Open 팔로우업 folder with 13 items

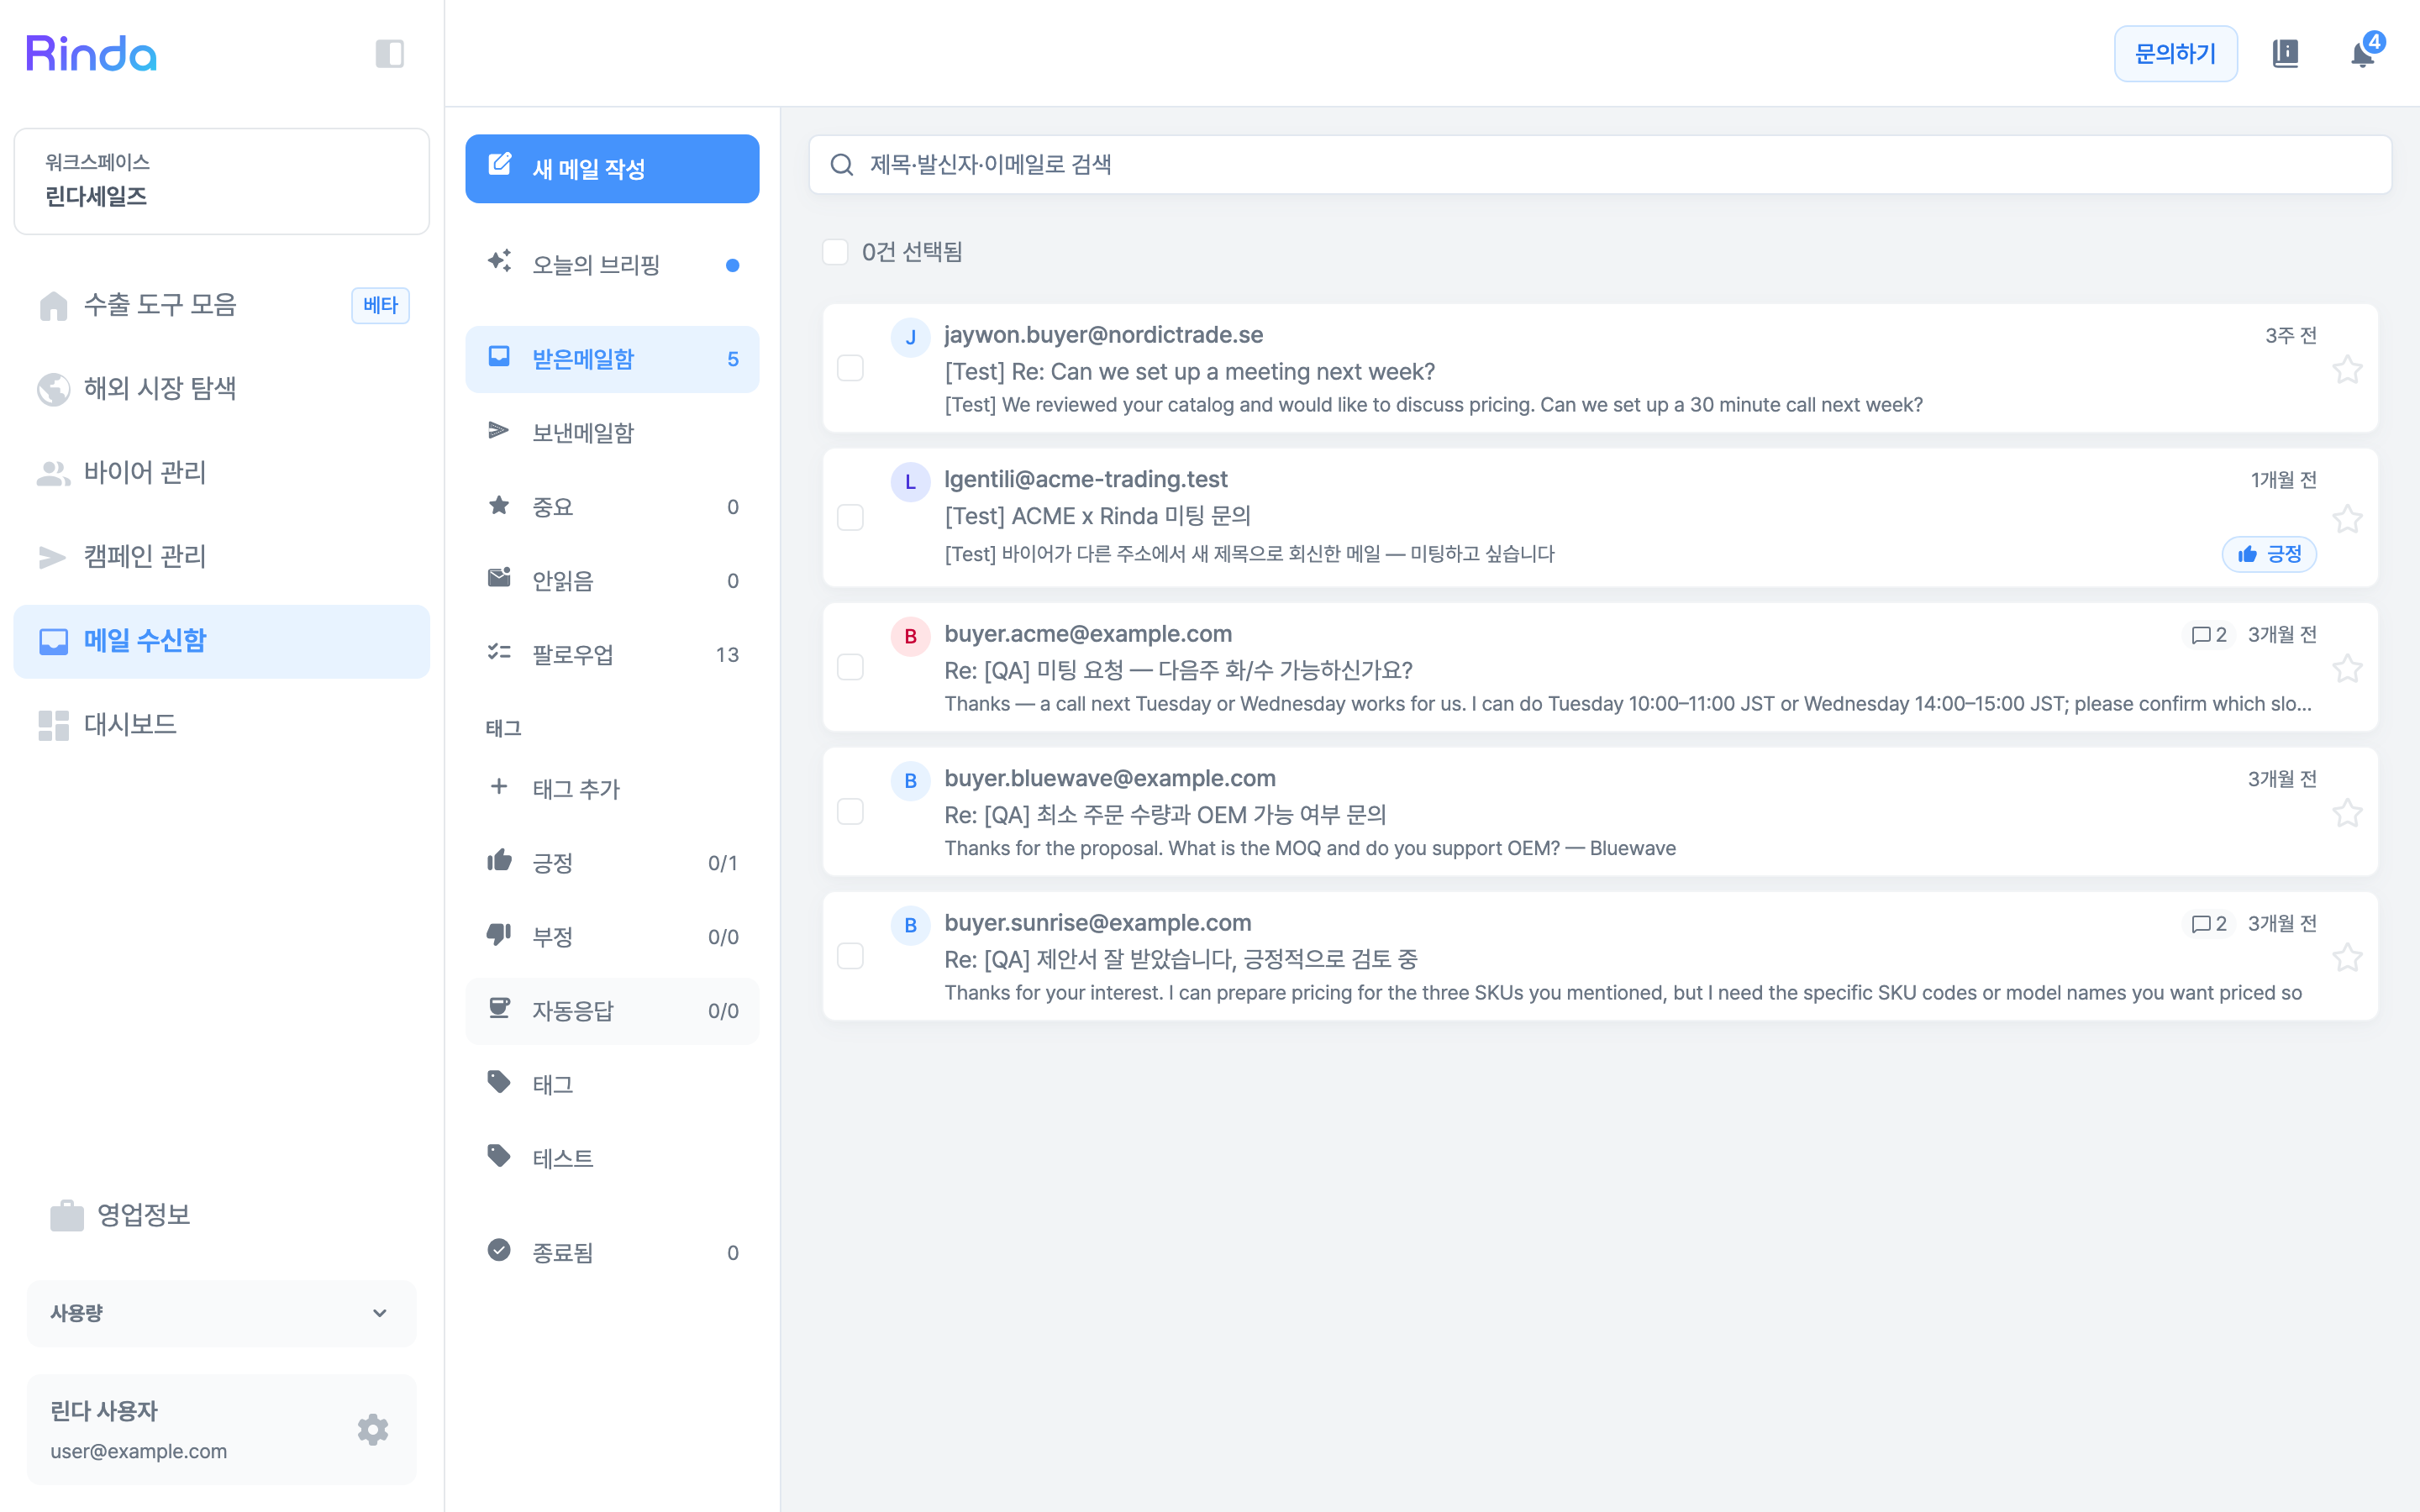(612, 655)
